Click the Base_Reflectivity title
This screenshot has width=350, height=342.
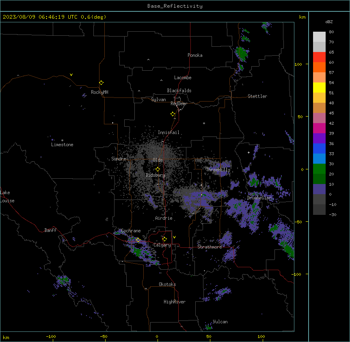pyautogui.click(x=175, y=6)
